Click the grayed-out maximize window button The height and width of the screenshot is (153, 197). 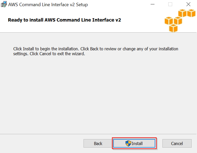pyautogui.click(x=170, y=4)
